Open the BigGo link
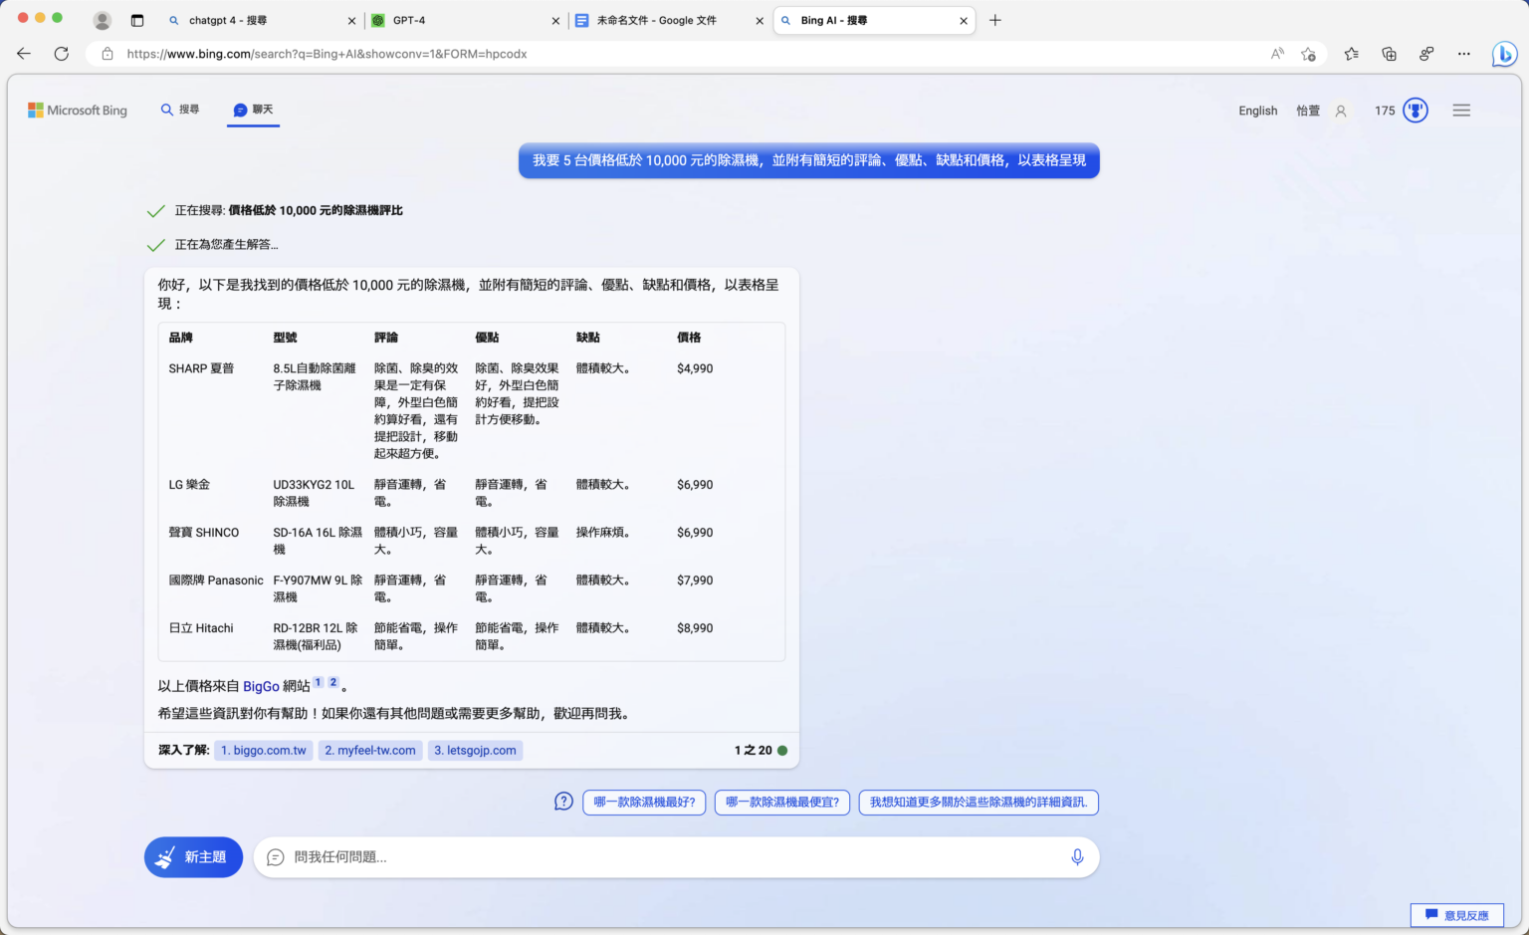Screen dimensions: 1529x935 (261, 686)
